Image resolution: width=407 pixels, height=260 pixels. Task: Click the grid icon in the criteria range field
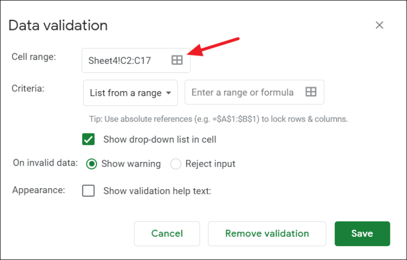click(x=310, y=92)
